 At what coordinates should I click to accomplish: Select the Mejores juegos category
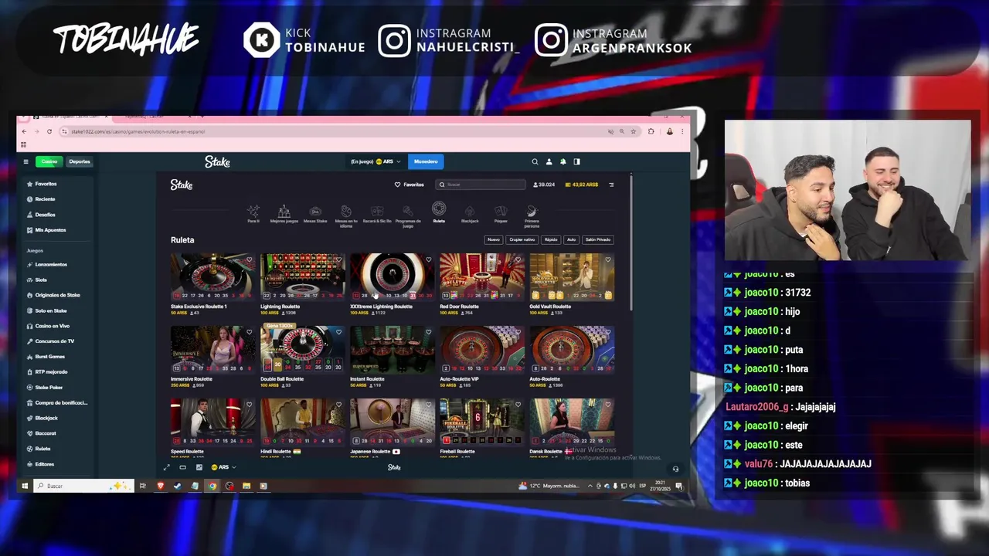pyautogui.click(x=284, y=214)
